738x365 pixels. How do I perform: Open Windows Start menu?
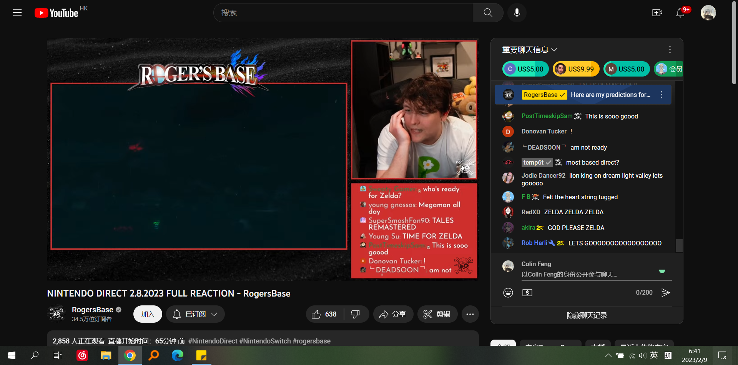(x=12, y=355)
